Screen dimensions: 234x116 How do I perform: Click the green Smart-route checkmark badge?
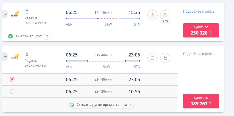10,36
